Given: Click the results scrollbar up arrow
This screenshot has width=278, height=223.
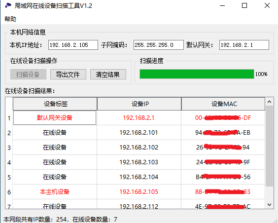Looking at the screenshot, I should [270, 102].
